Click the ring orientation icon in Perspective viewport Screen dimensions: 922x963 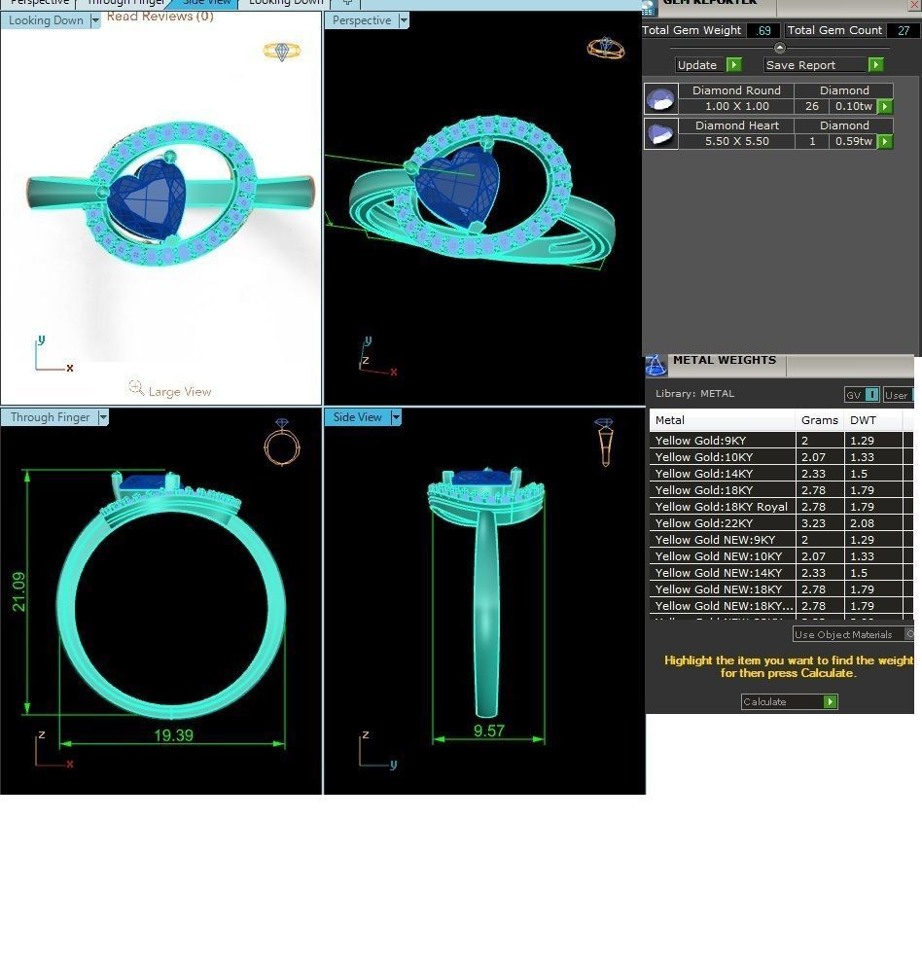(x=606, y=48)
